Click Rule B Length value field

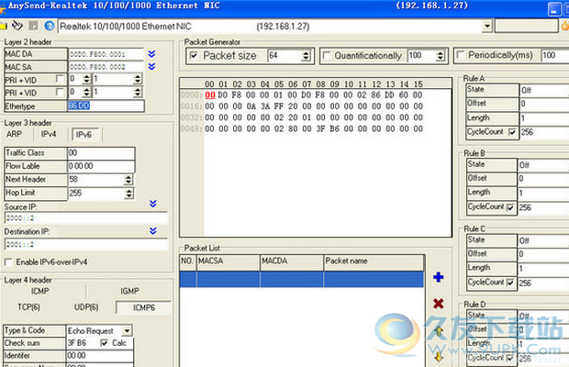[543, 193]
